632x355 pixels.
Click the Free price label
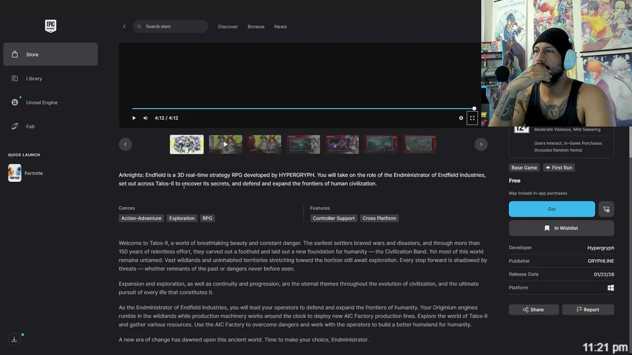(x=514, y=180)
